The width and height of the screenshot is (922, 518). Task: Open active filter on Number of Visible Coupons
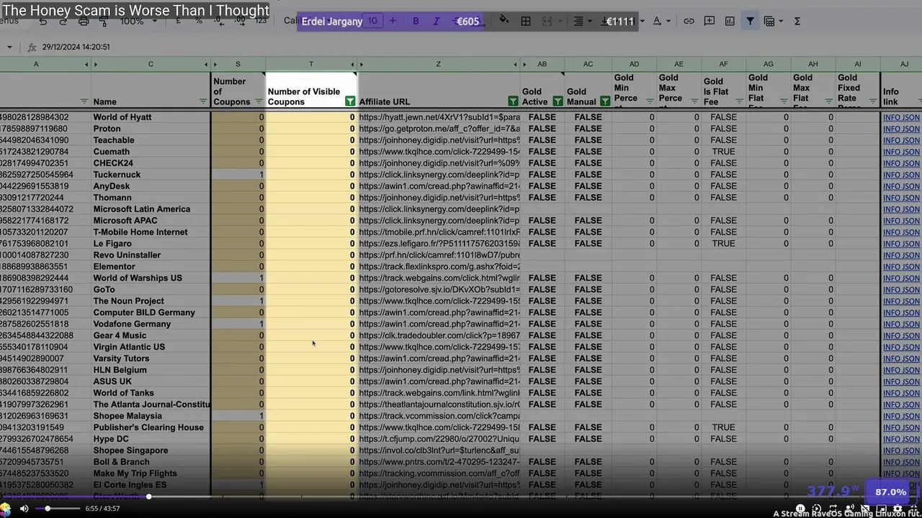(x=350, y=101)
